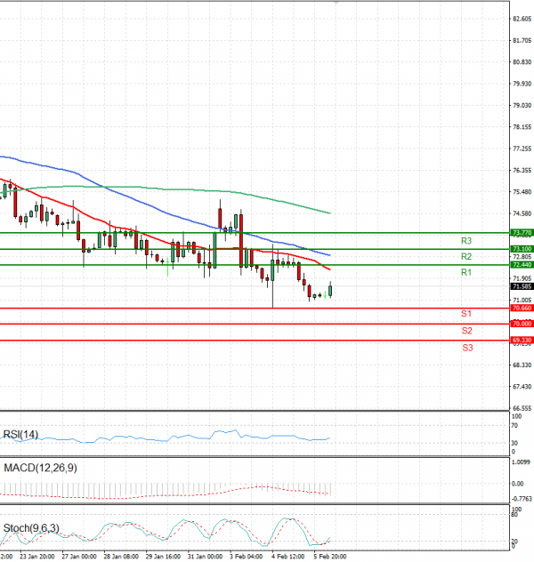Select the R3 resistance label
Screen dimensions: 534x562
click(465, 241)
